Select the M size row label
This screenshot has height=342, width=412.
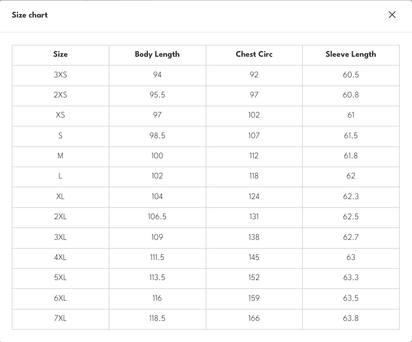click(x=60, y=156)
